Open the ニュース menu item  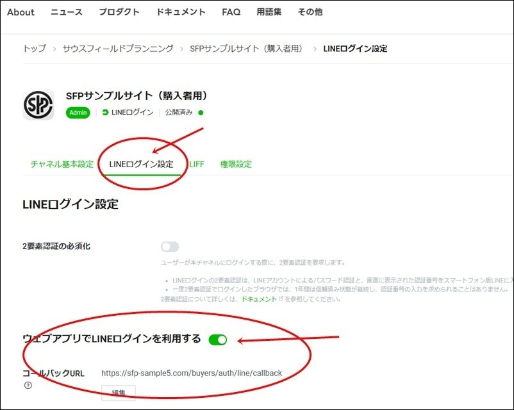[x=67, y=12]
